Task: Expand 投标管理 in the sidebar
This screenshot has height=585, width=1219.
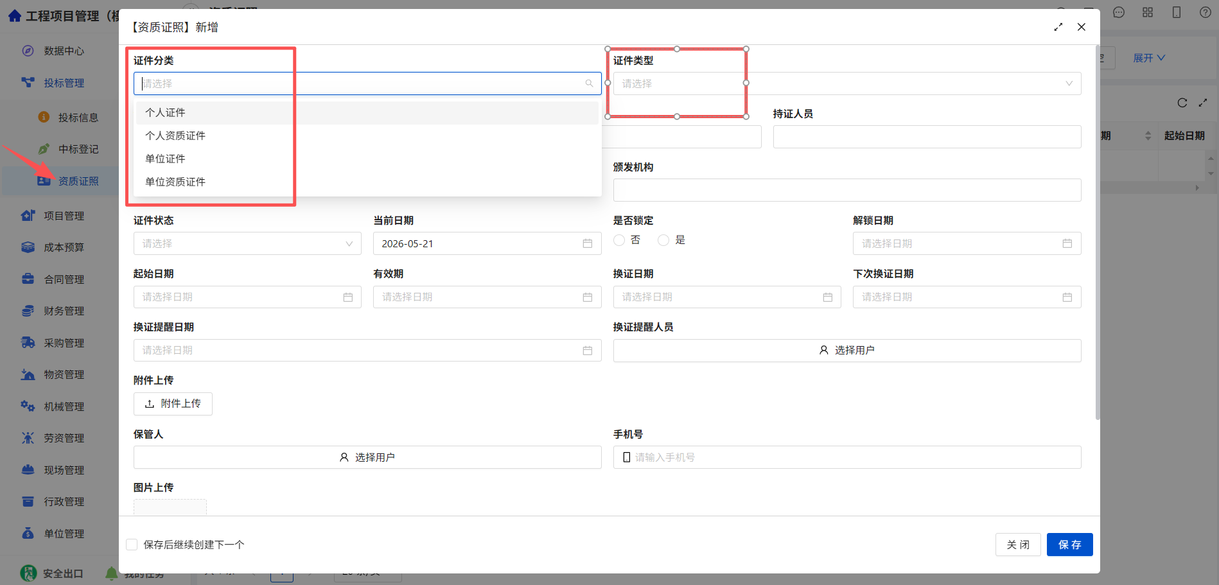Action: point(64,83)
